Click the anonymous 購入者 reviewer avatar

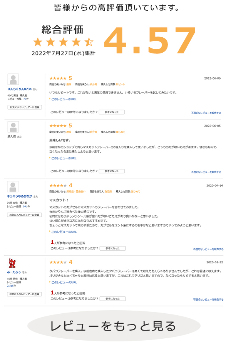coord(13,127)
